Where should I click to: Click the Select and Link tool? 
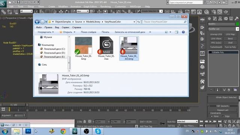click(x=3, y=12)
